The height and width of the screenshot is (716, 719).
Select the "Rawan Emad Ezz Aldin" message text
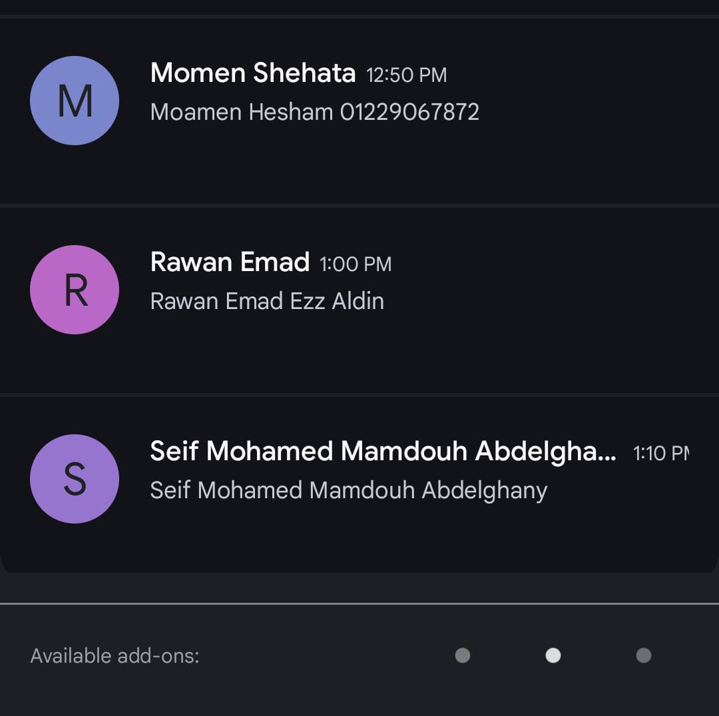pyautogui.click(x=267, y=301)
